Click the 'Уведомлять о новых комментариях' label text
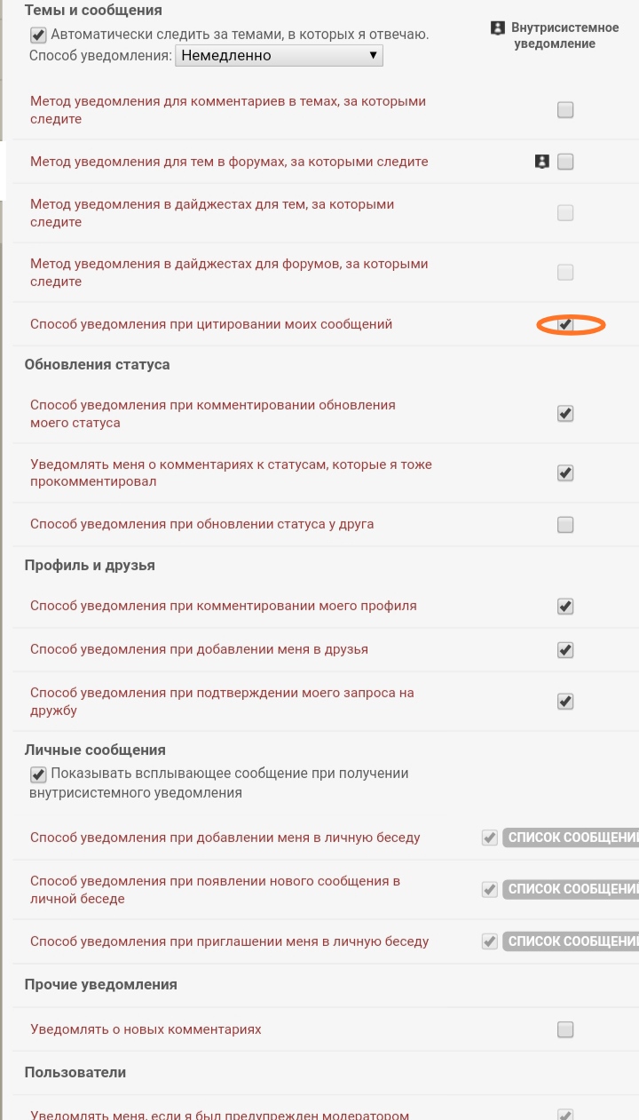Image resolution: width=639 pixels, height=1120 pixels. (x=146, y=1030)
